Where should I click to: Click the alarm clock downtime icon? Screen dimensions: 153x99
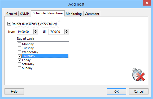click(x=138, y=75)
